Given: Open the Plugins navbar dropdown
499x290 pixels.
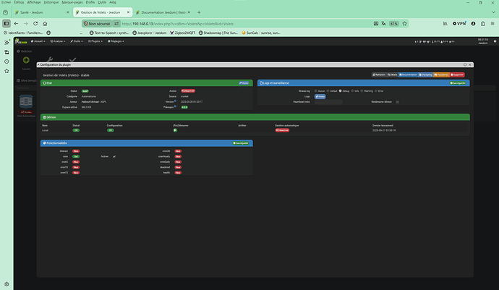Looking at the screenshot, I should tap(95, 41).
